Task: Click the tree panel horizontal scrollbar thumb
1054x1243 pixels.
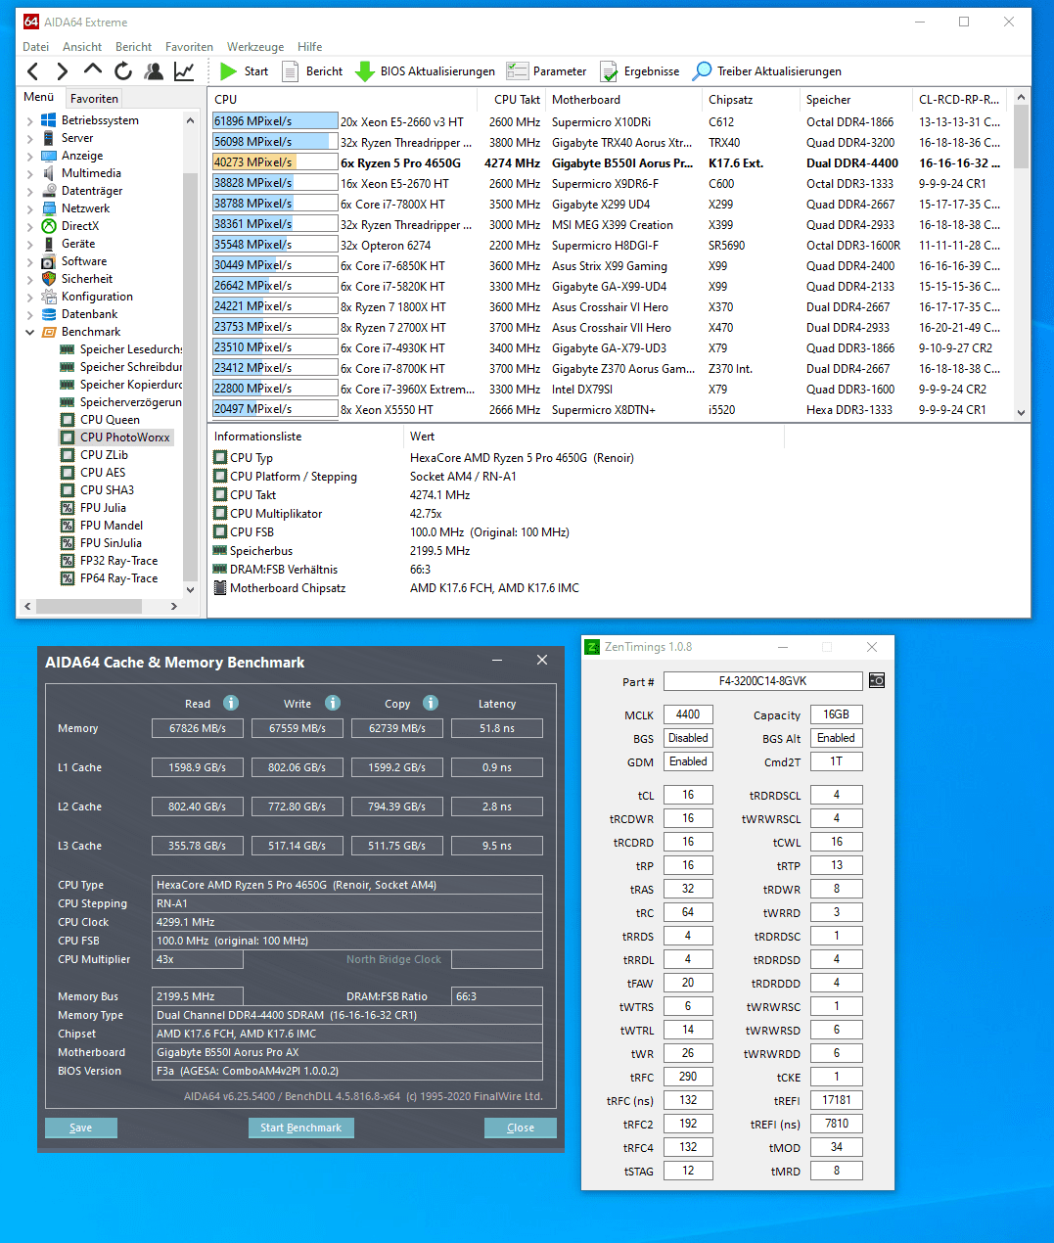Action: (x=91, y=606)
